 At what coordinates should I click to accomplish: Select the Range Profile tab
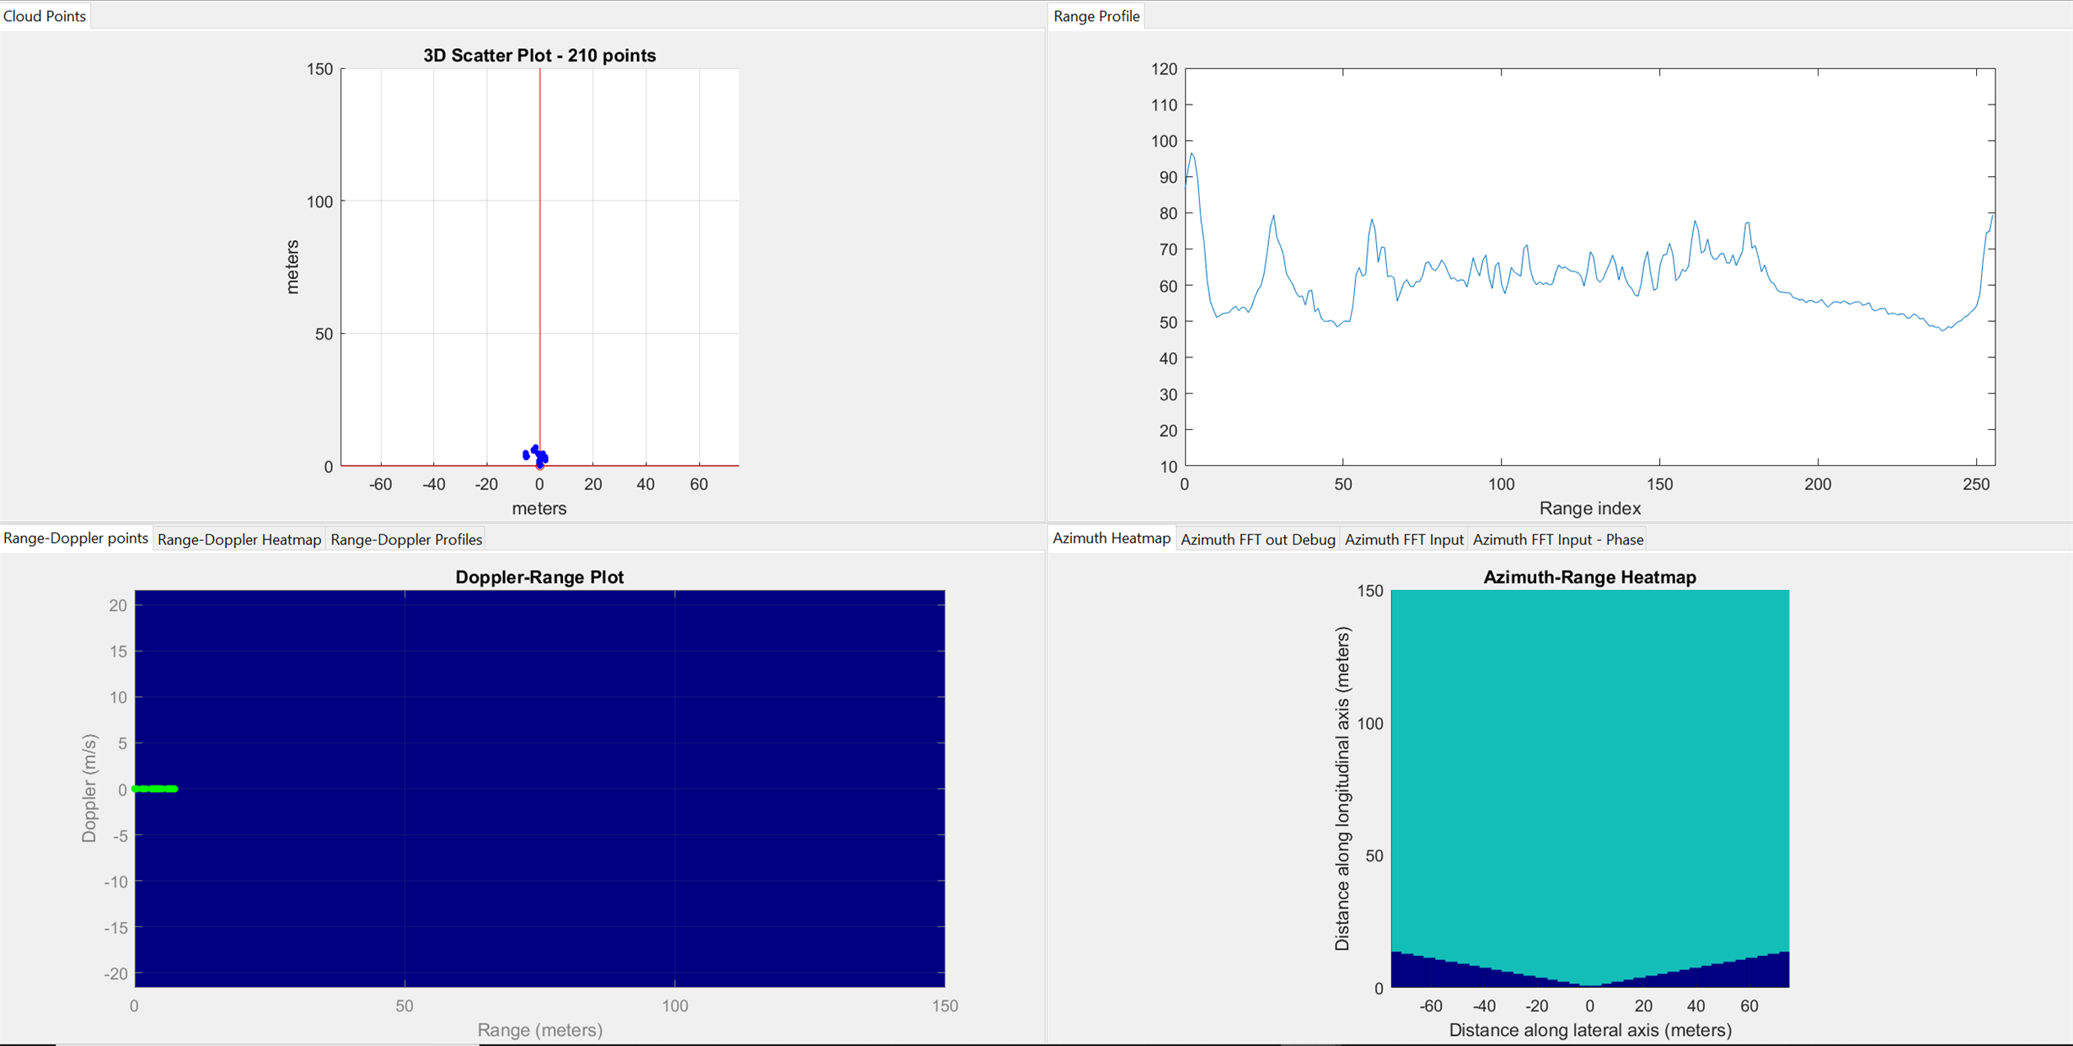click(x=1095, y=16)
